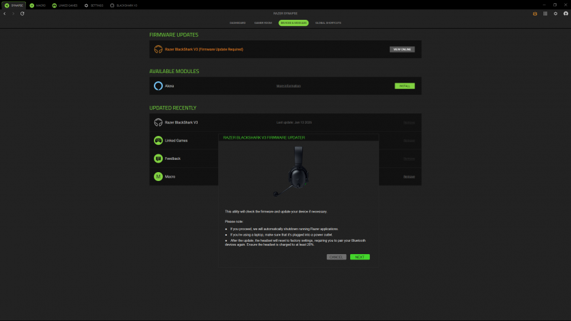Click the forward navigation arrow
571x321 pixels.
[13, 14]
